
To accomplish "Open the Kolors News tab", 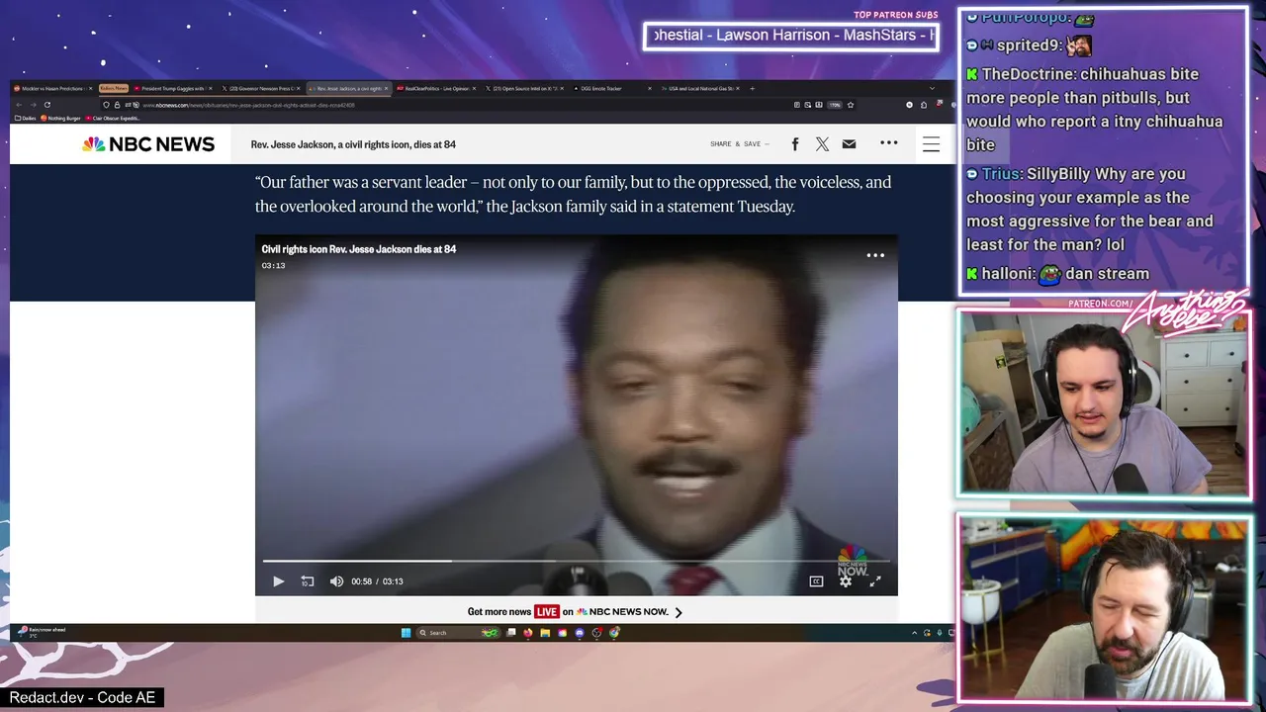I will click(x=113, y=89).
